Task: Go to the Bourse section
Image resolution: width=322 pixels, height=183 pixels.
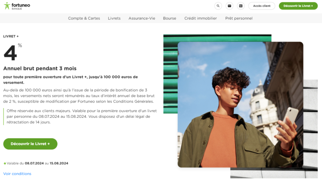Action: [169, 18]
